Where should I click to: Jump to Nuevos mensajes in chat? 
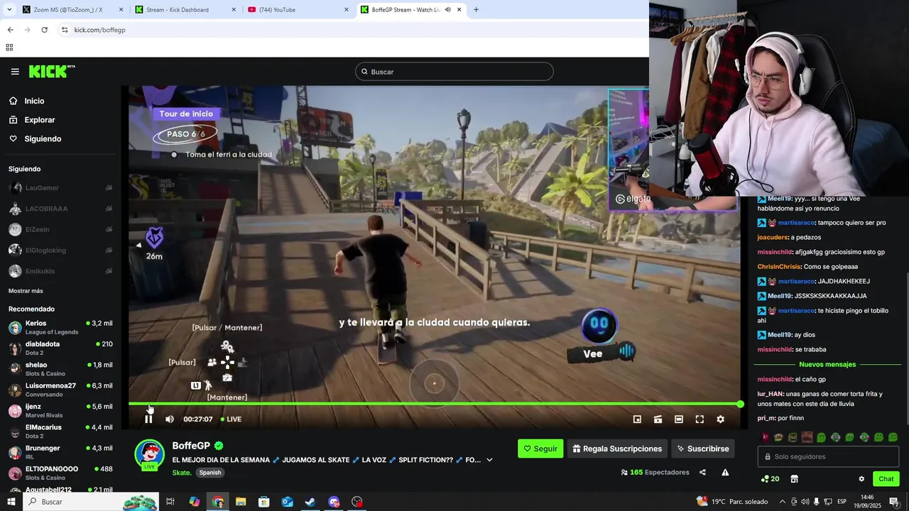[x=827, y=364]
